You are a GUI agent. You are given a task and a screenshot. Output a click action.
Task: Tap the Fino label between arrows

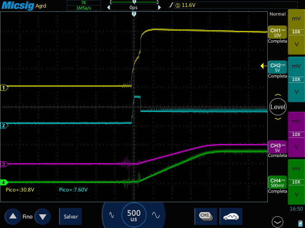[27, 216]
